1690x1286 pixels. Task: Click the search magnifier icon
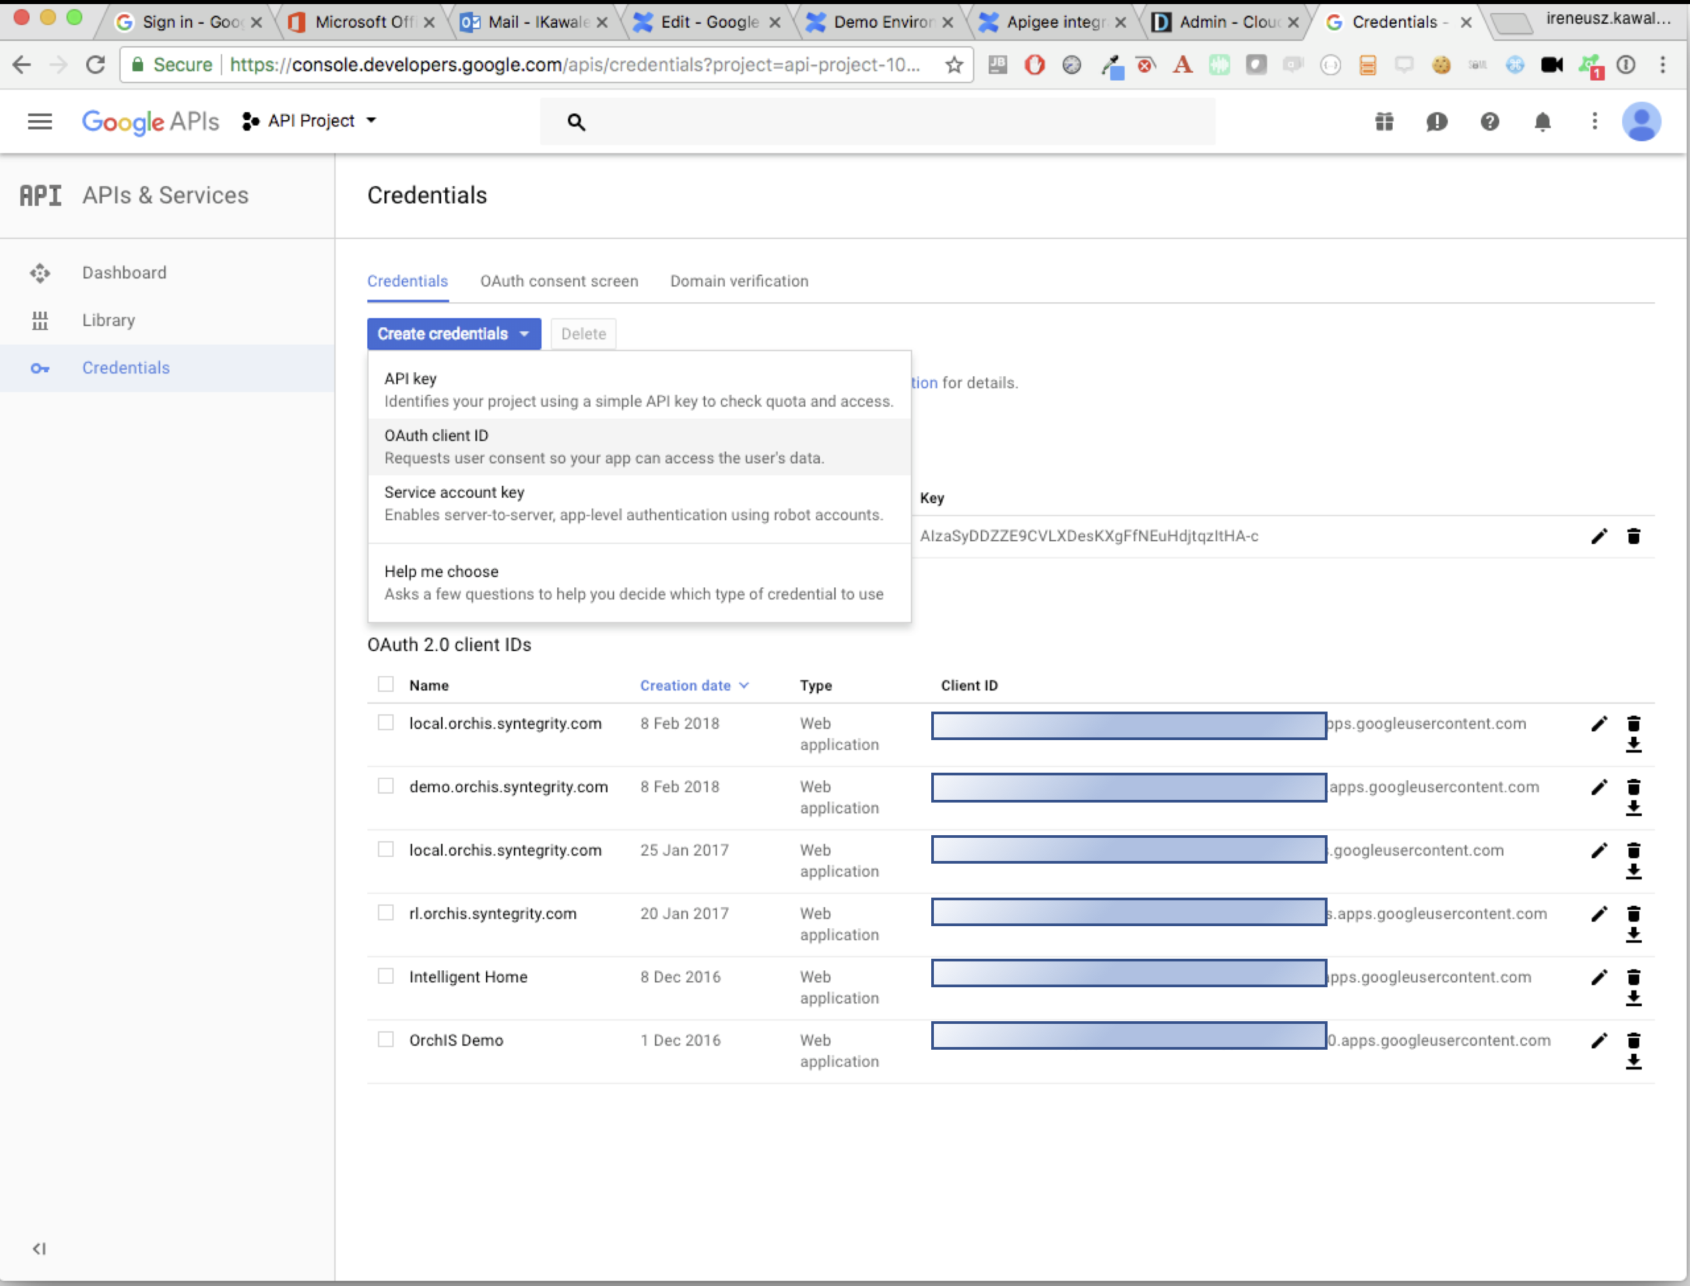pos(576,122)
